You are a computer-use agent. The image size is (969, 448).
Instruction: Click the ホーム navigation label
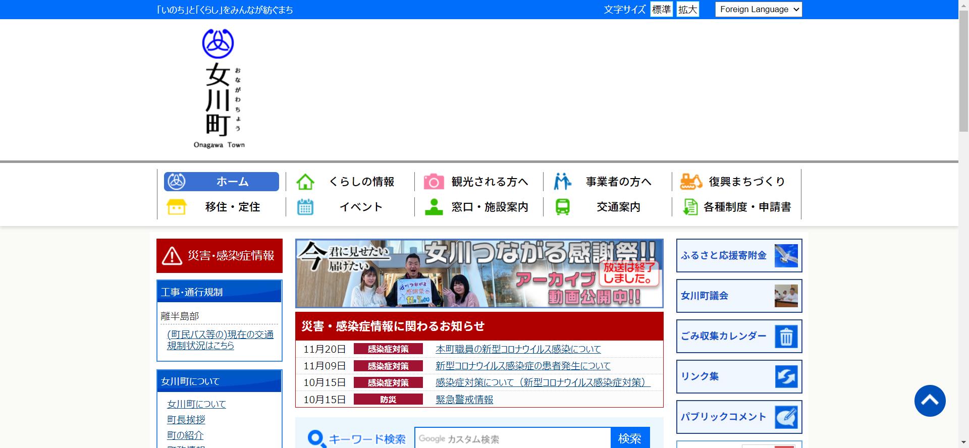point(233,182)
